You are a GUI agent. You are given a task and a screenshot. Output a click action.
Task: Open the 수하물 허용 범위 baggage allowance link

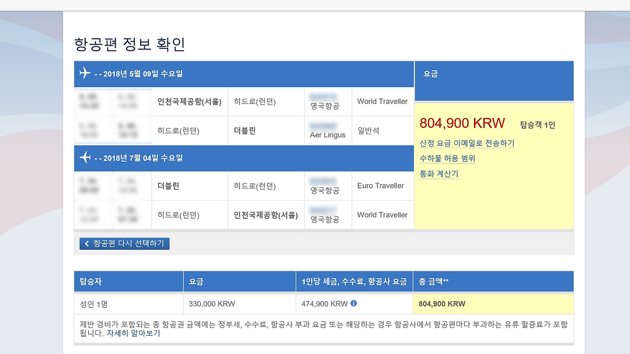[x=447, y=159]
